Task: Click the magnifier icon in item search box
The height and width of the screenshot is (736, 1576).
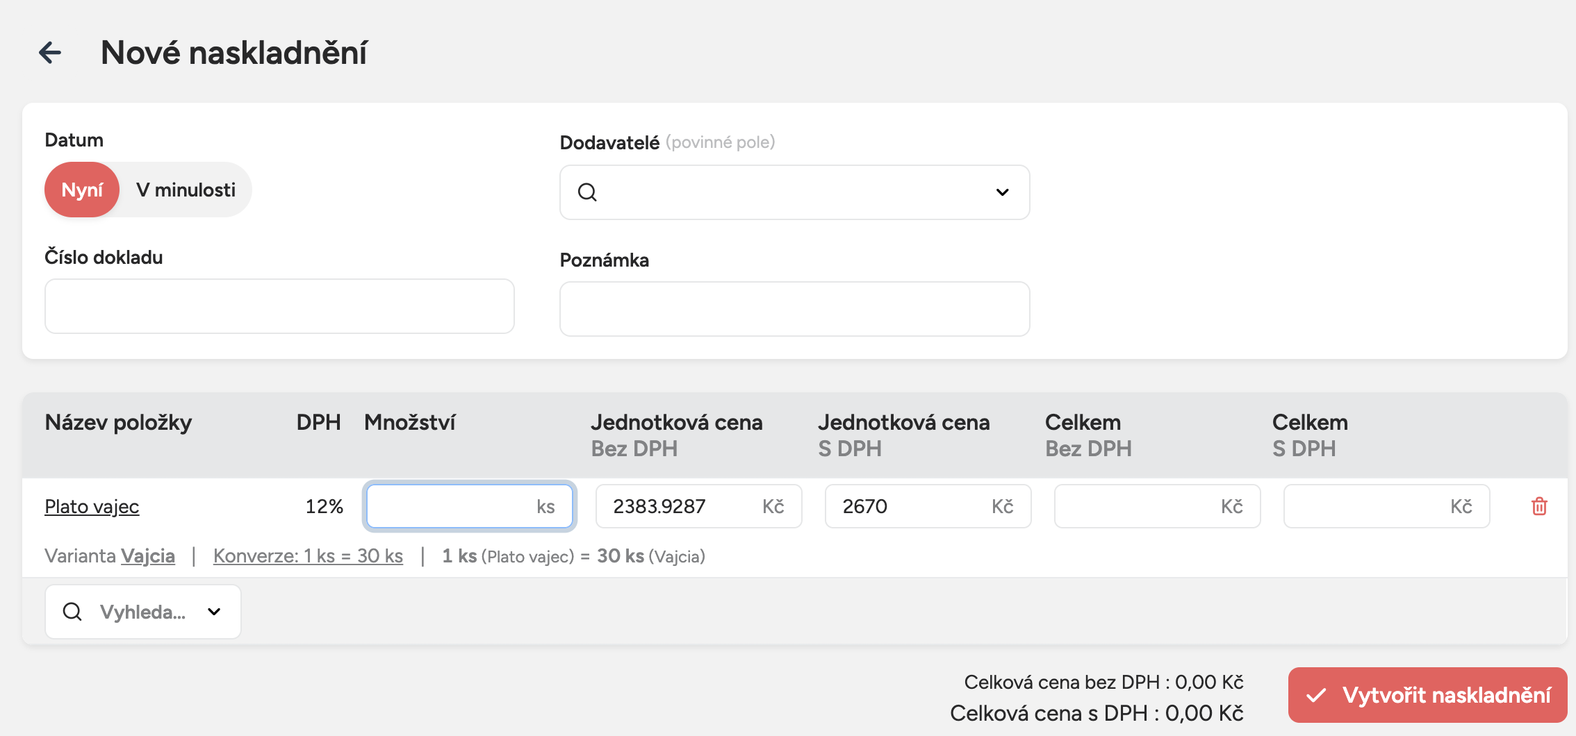Action: pos(72,612)
